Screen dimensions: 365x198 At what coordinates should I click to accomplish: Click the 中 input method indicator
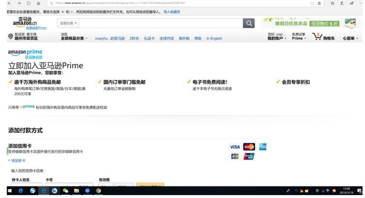coord(328,191)
